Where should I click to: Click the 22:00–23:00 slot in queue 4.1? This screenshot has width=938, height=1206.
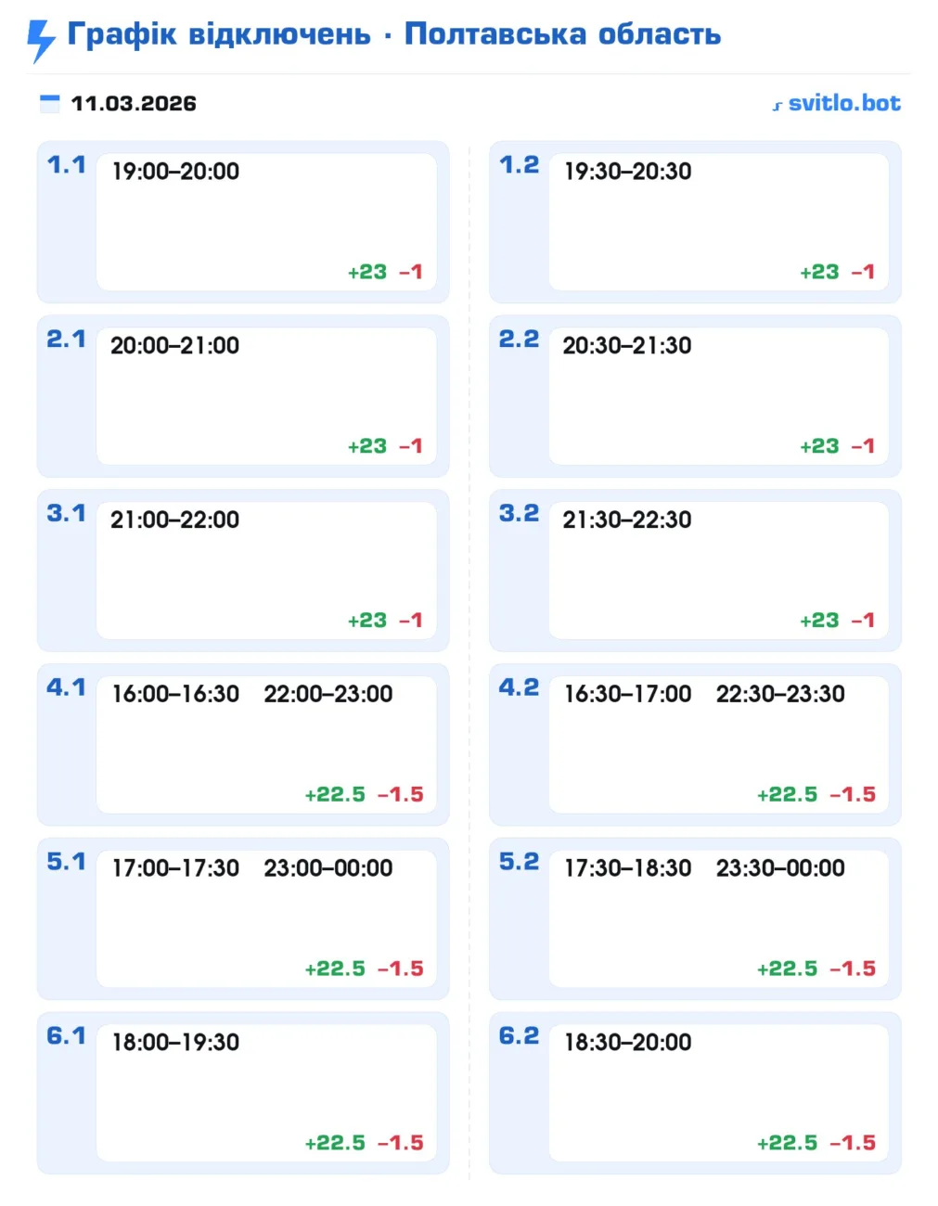(328, 694)
